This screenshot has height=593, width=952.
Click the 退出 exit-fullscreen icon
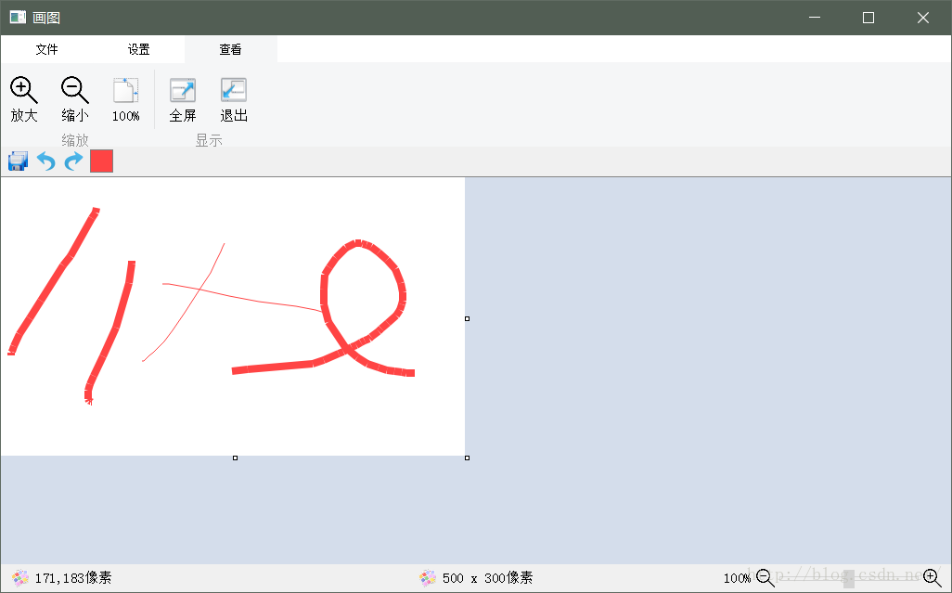click(234, 90)
